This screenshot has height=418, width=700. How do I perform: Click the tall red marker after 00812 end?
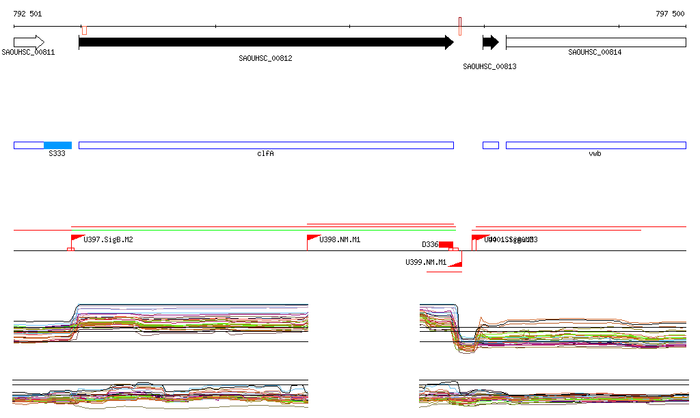click(x=460, y=26)
